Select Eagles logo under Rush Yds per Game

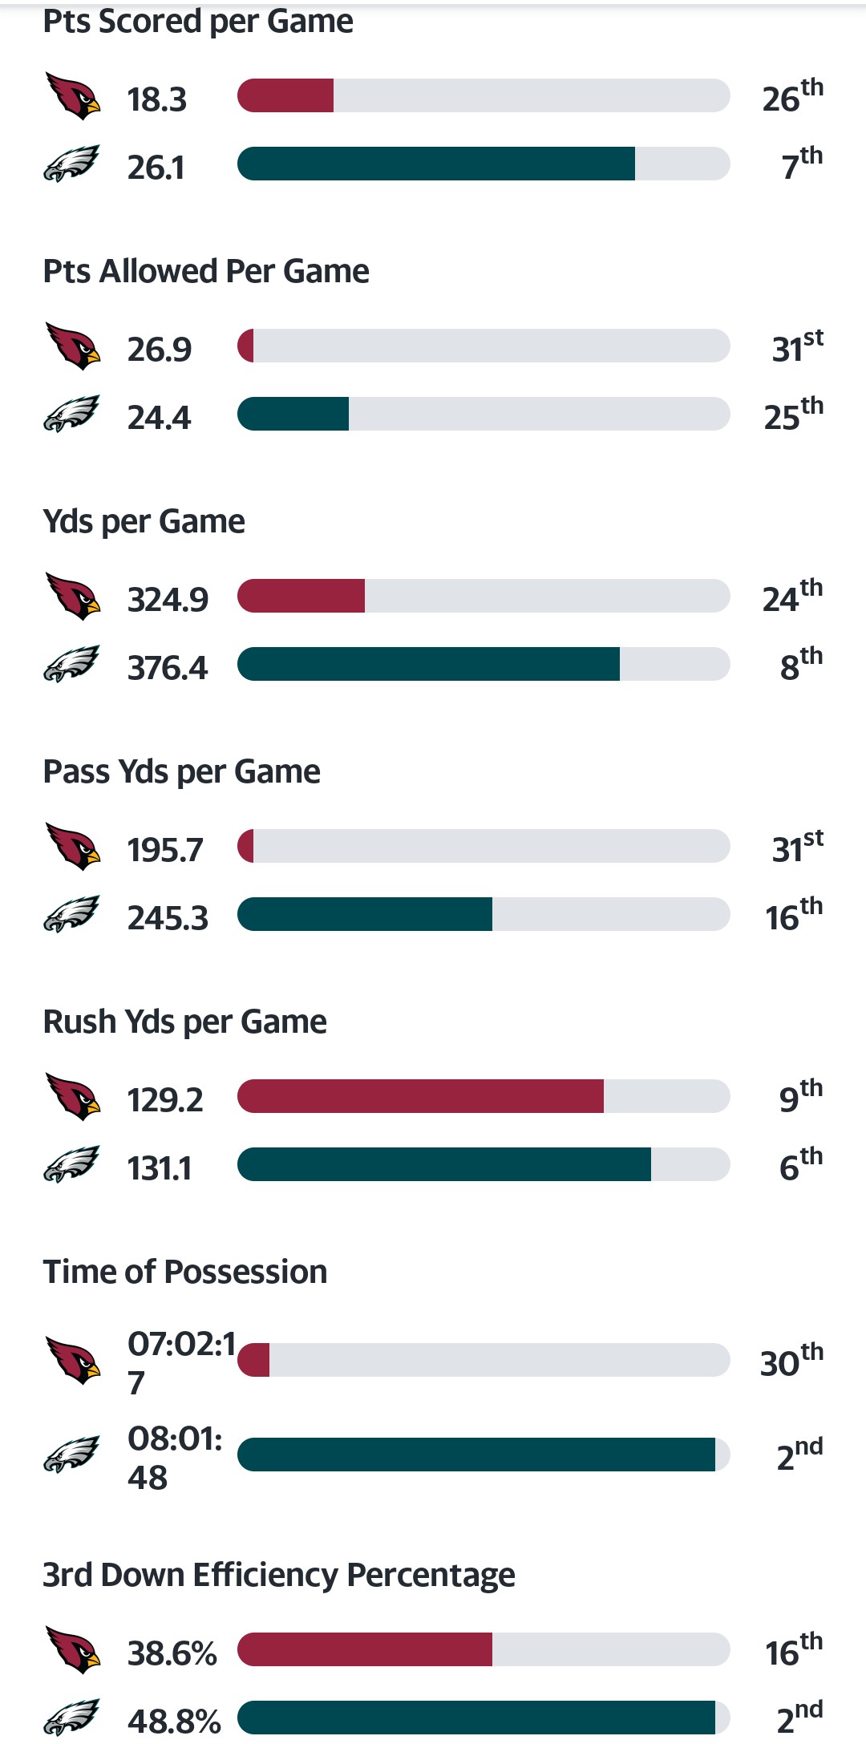point(72,1164)
